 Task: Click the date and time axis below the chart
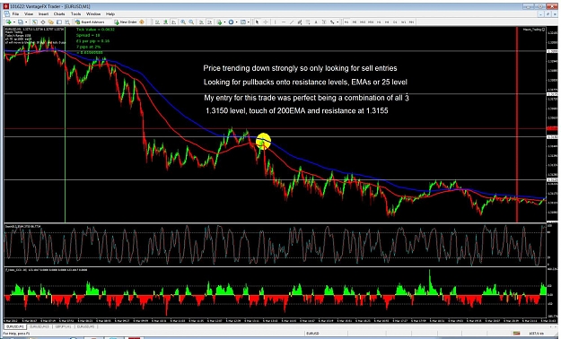(x=276, y=321)
